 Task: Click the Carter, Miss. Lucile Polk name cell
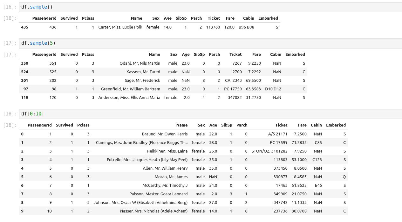[120, 27]
